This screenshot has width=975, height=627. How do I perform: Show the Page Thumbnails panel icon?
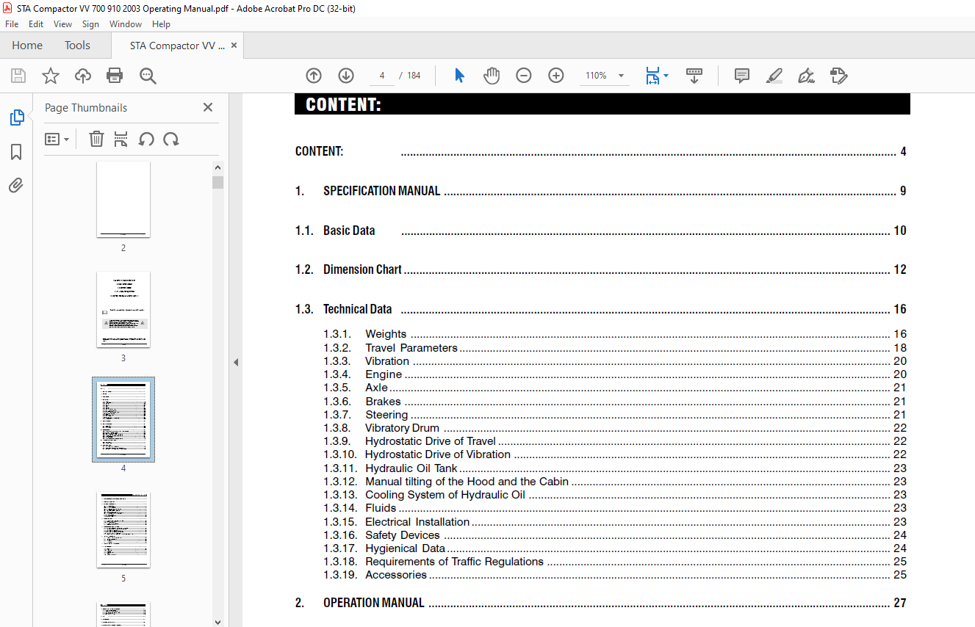tap(16, 117)
